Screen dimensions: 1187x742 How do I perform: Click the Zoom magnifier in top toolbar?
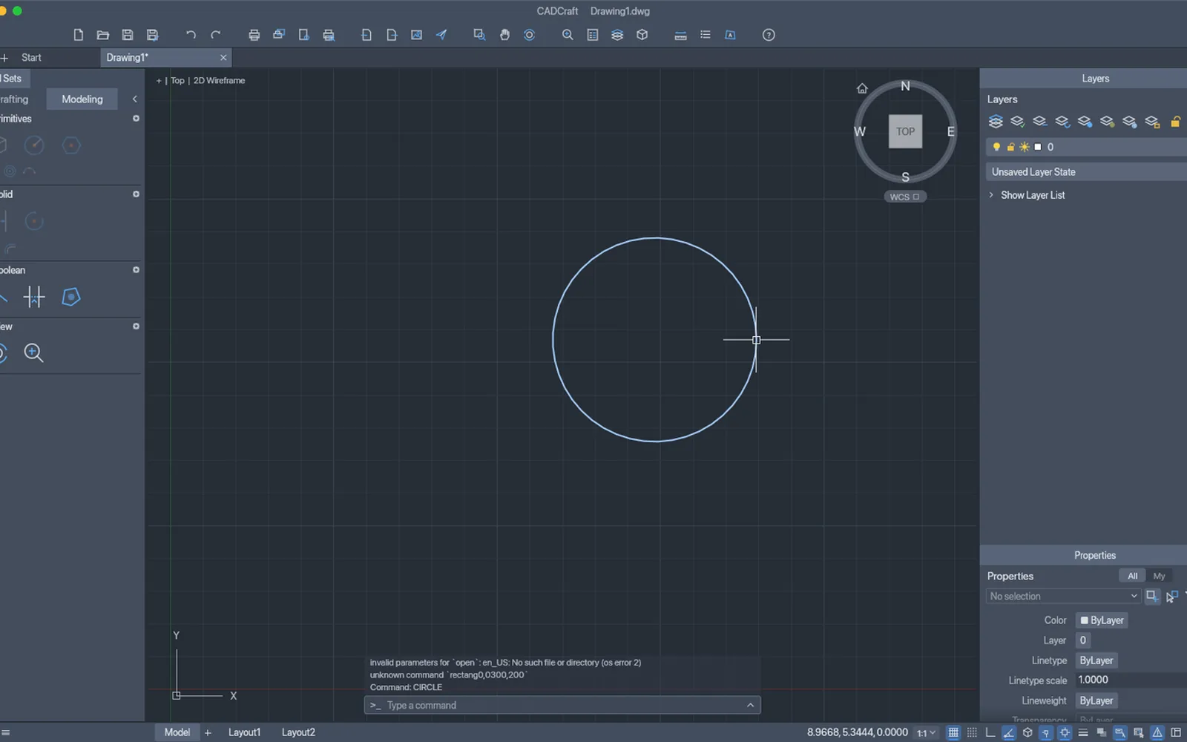(568, 35)
